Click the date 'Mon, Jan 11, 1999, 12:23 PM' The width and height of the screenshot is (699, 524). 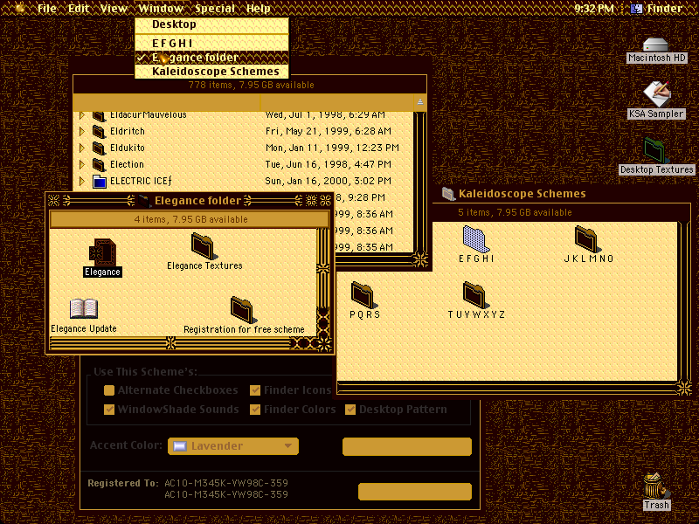[x=332, y=148]
